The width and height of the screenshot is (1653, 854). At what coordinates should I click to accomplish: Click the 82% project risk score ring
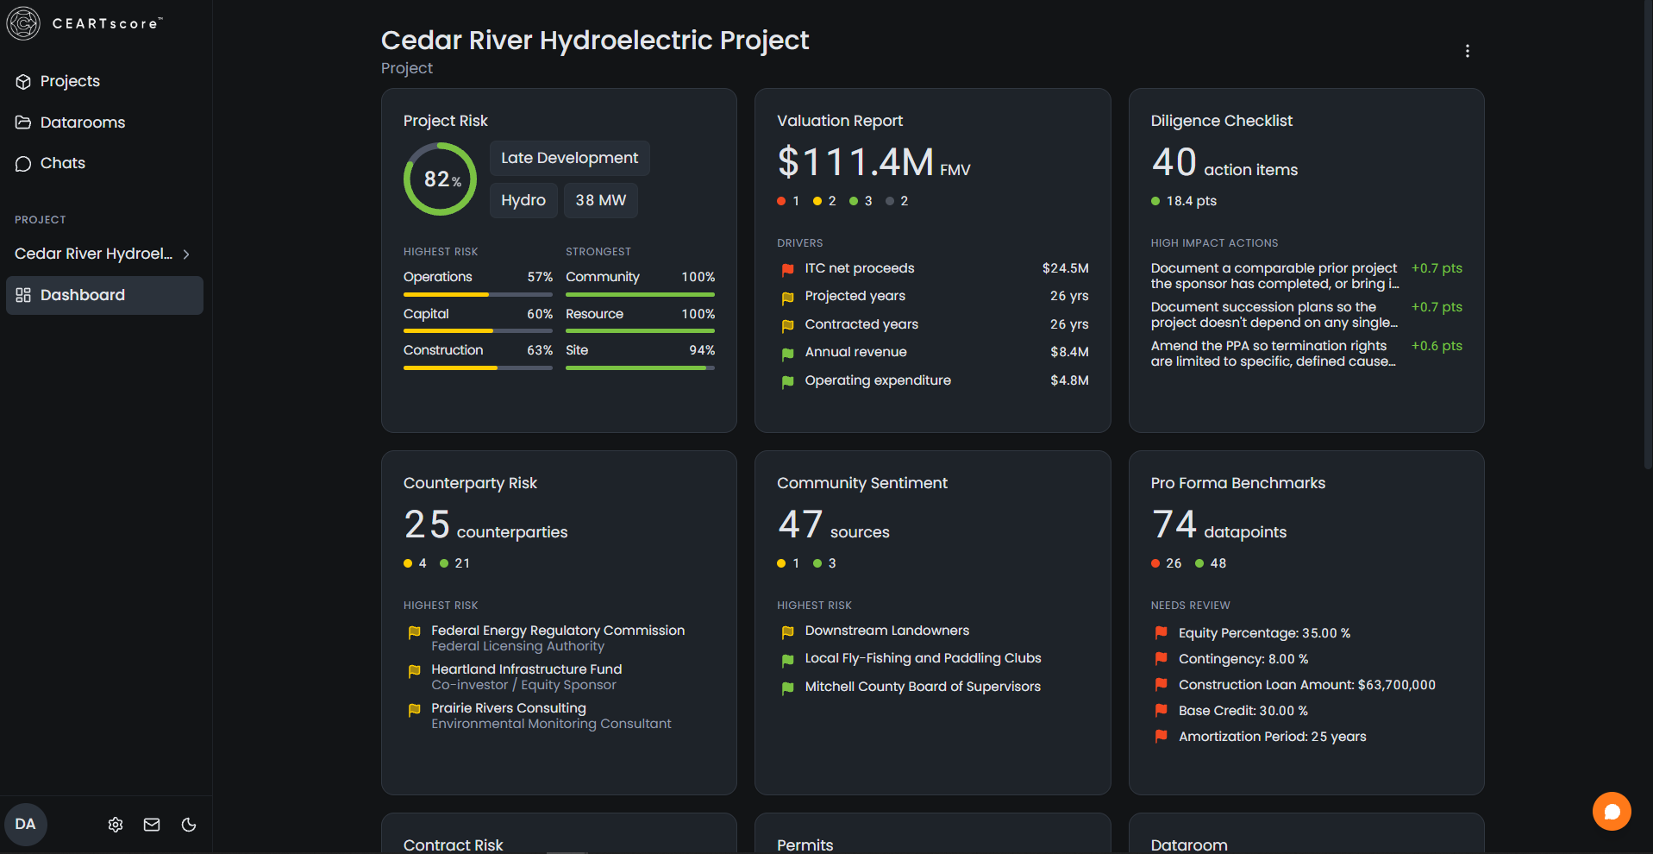click(440, 179)
